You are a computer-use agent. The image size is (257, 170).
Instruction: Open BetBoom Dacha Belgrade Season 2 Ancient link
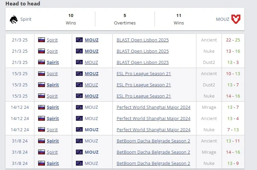coord(153,141)
